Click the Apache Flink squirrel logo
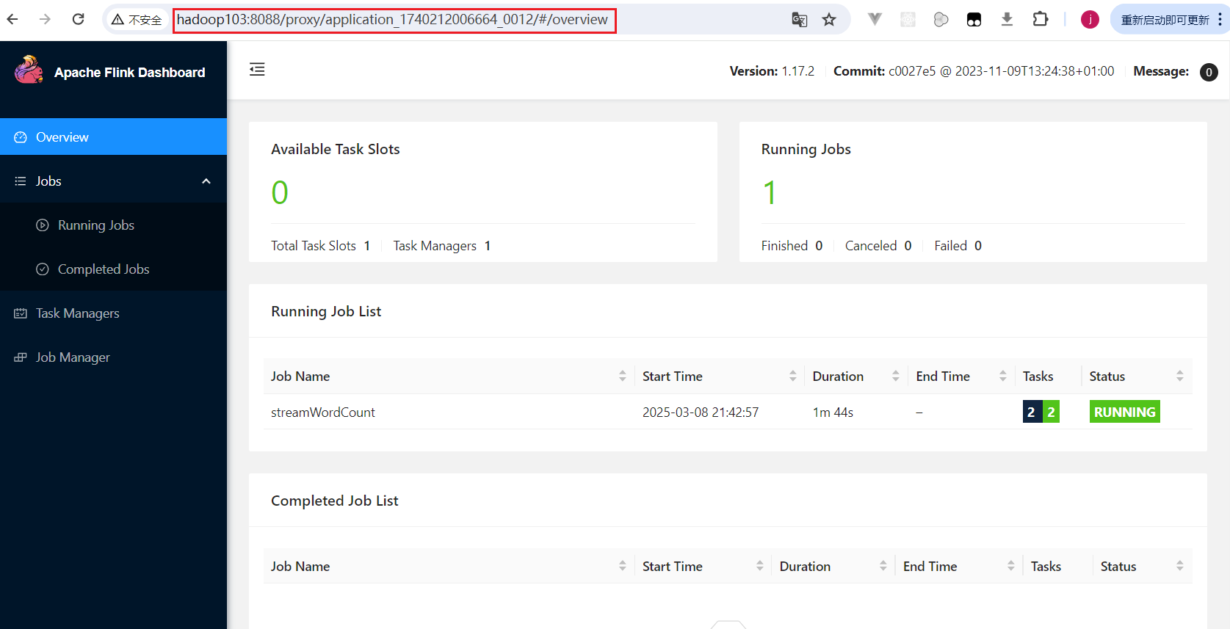The image size is (1230, 629). click(x=29, y=71)
